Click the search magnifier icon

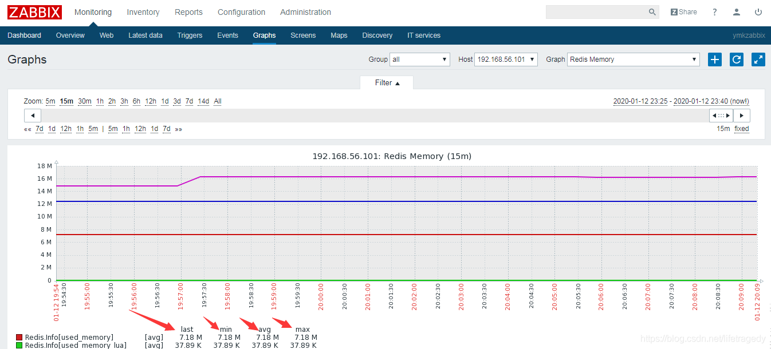[652, 12]
